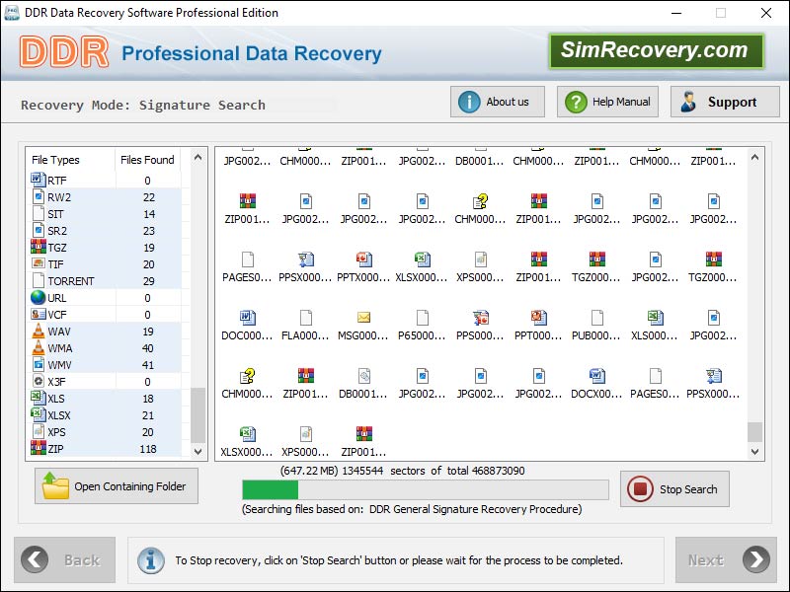This screenshot has width=790, height=592.
Task: Select the FLA000... recovered file icon
Action: tap(306, 318)
